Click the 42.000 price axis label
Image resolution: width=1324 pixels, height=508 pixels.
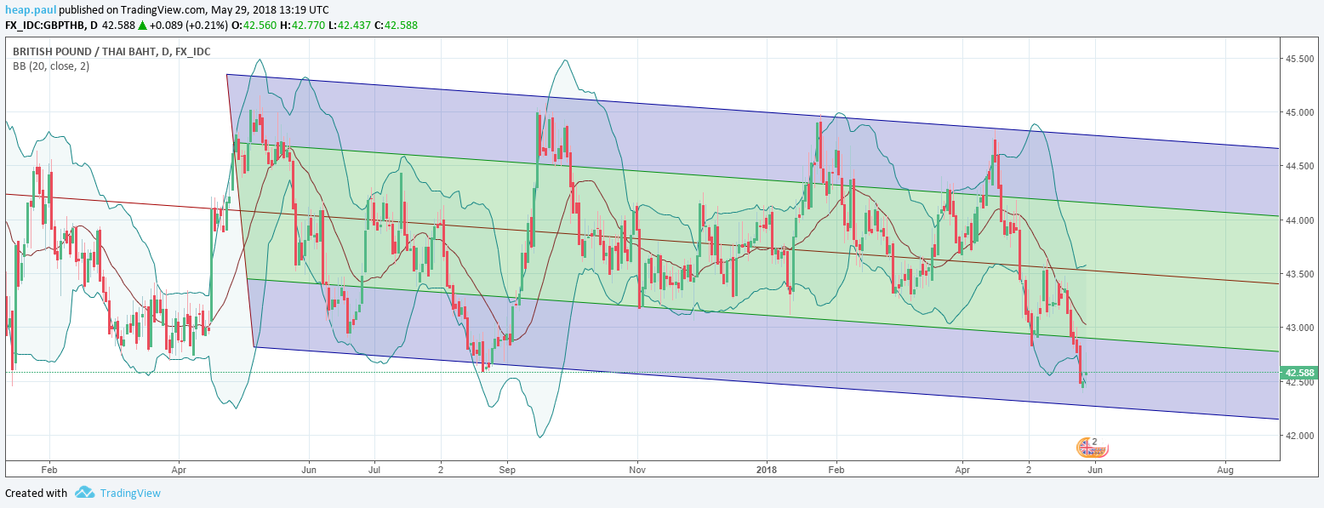(x=1301, y=436)
